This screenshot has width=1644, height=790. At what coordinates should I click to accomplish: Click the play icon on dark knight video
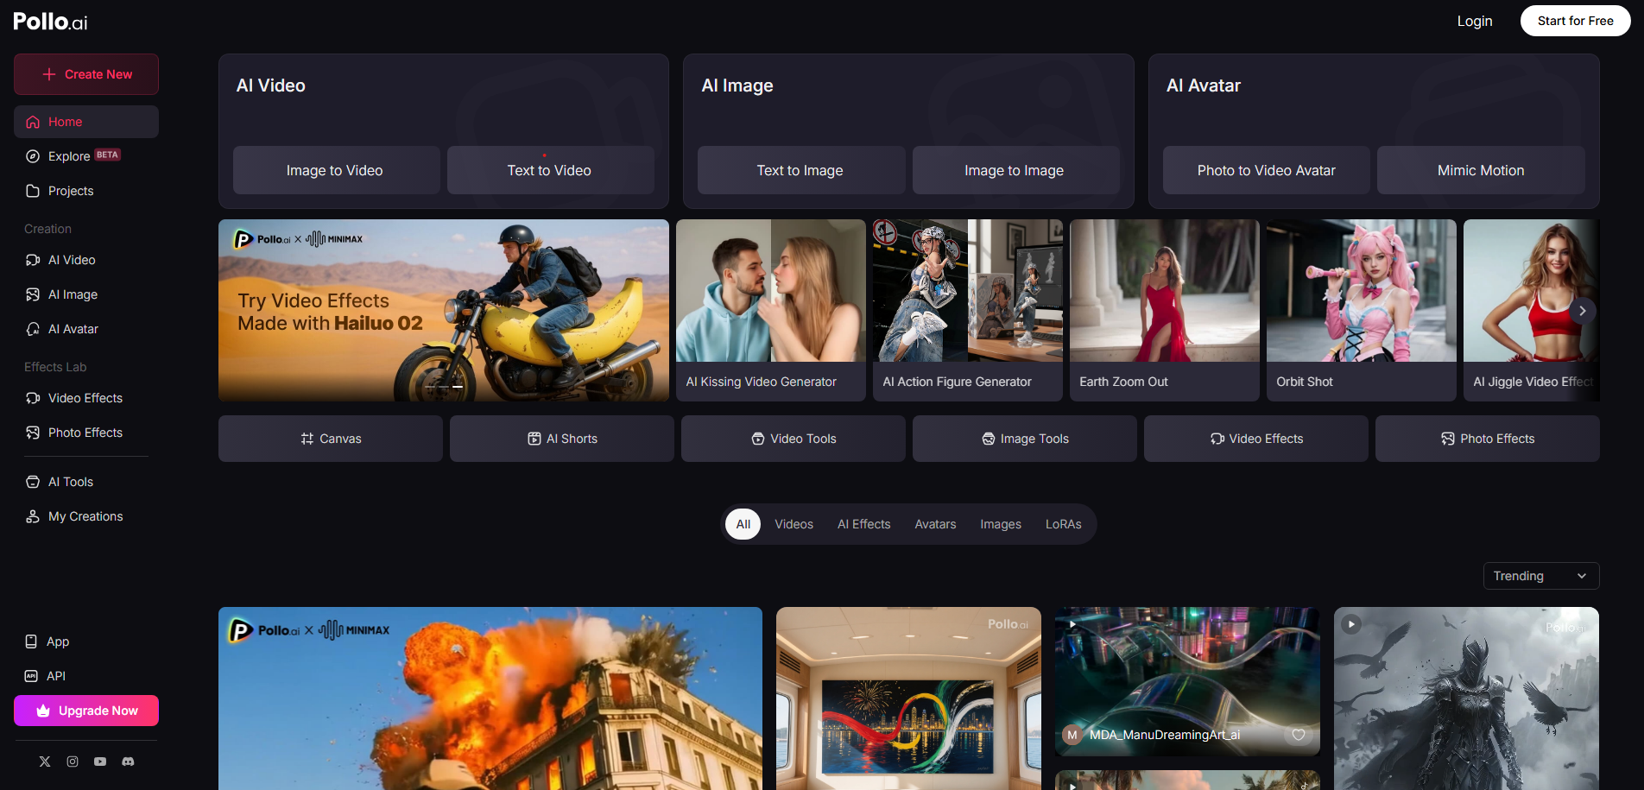[x=1351, y=624]
